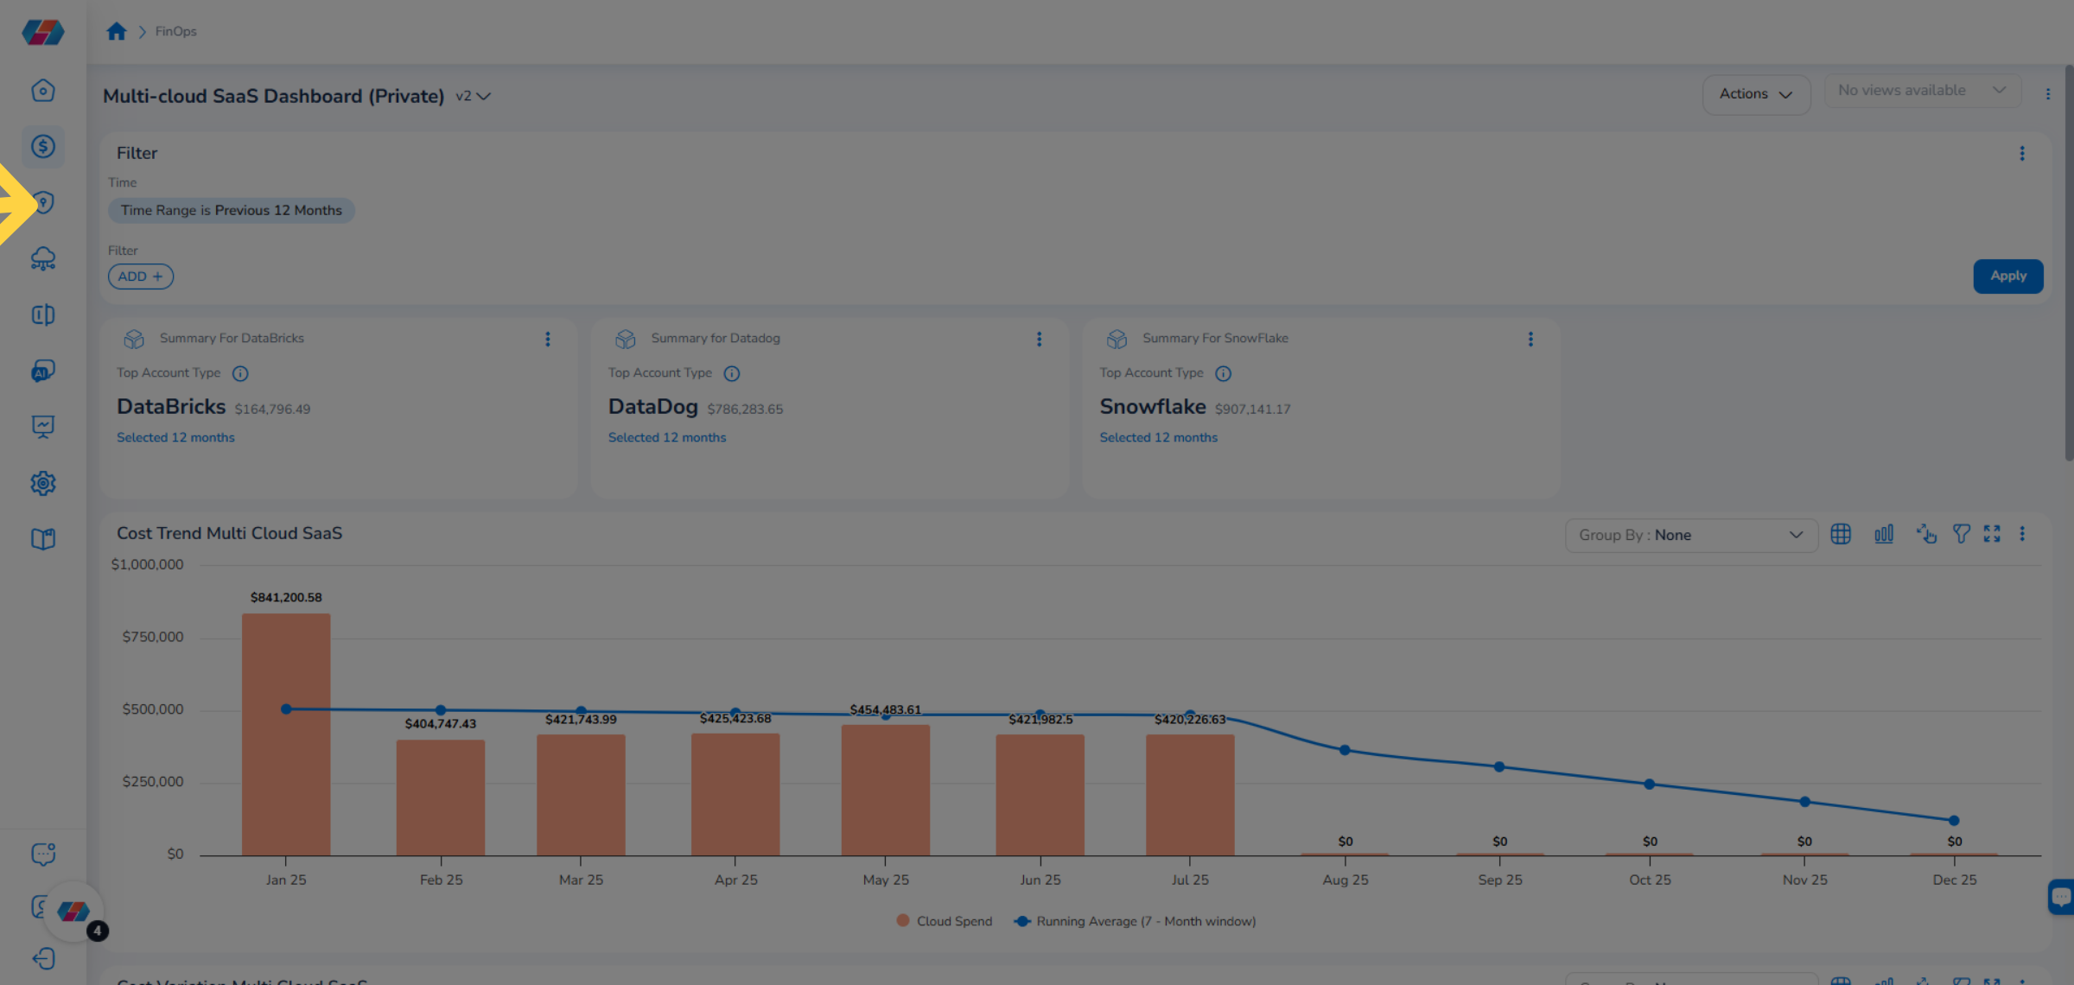
Task: Open the Security shield icon highlighted by arrow
Action: 42,202
